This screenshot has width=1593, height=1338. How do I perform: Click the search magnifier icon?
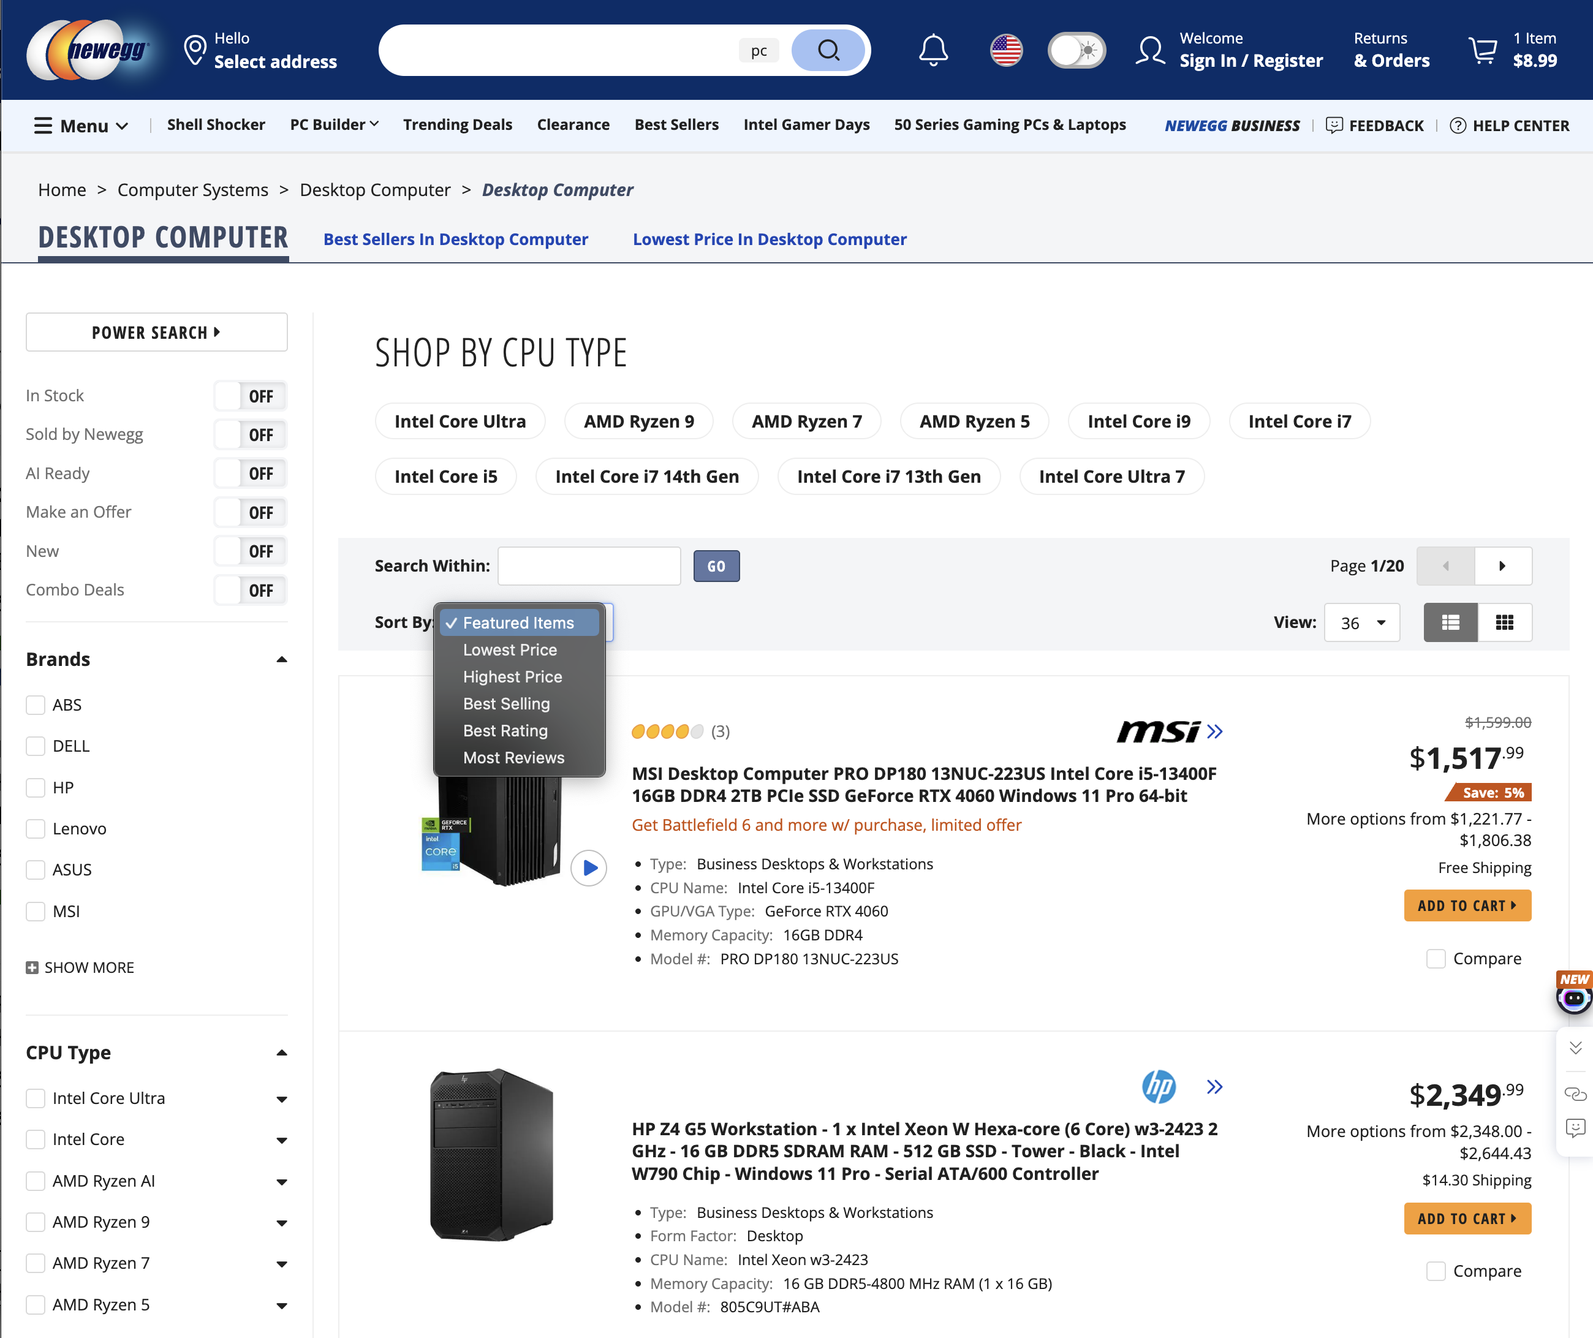[828, 50]
